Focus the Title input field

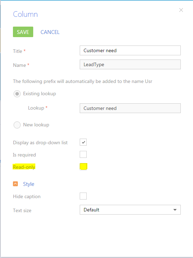(130, 50)
